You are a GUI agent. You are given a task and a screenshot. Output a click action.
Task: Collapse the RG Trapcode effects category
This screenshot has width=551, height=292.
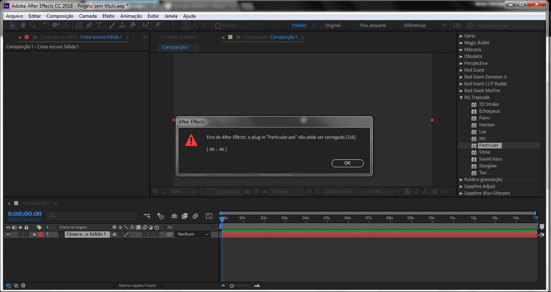tap(461, 98)
